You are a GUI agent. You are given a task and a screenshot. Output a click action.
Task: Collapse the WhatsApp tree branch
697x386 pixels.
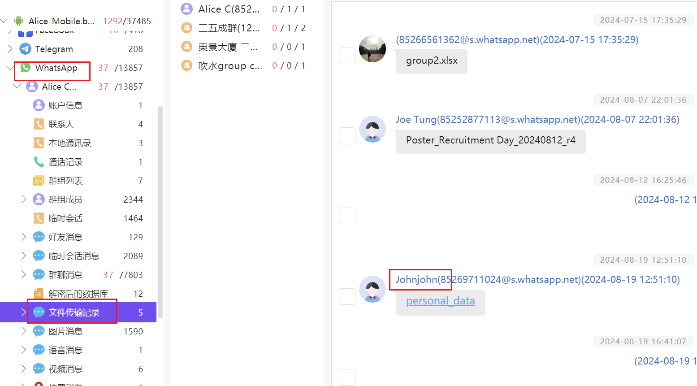pos(10,68)
